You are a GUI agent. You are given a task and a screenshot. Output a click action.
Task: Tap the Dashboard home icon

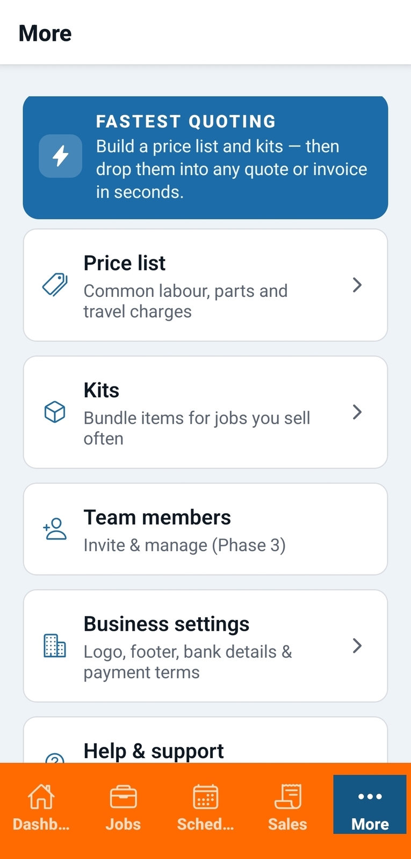(x=41, y=796)
